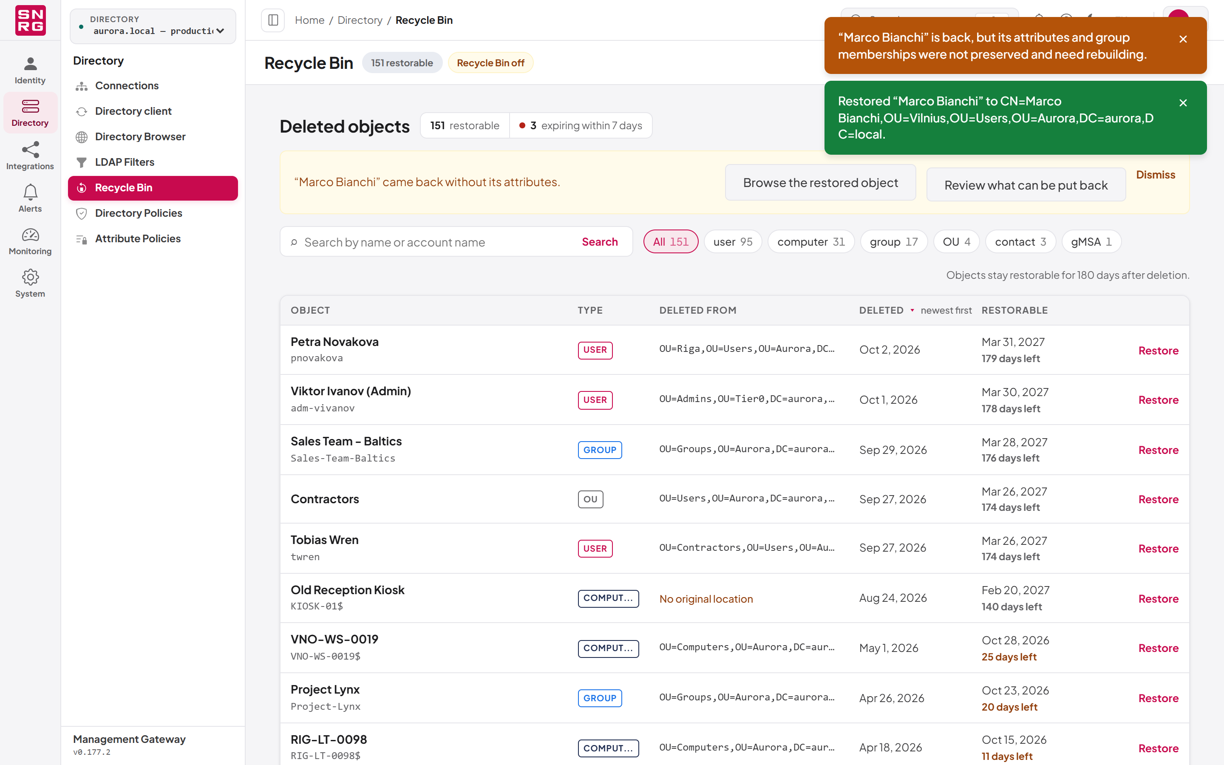This screenshot has width=1224, height=765.
Task: Close the orange Marco Bianchi warning toast
Action: (x=1183, y=39)
